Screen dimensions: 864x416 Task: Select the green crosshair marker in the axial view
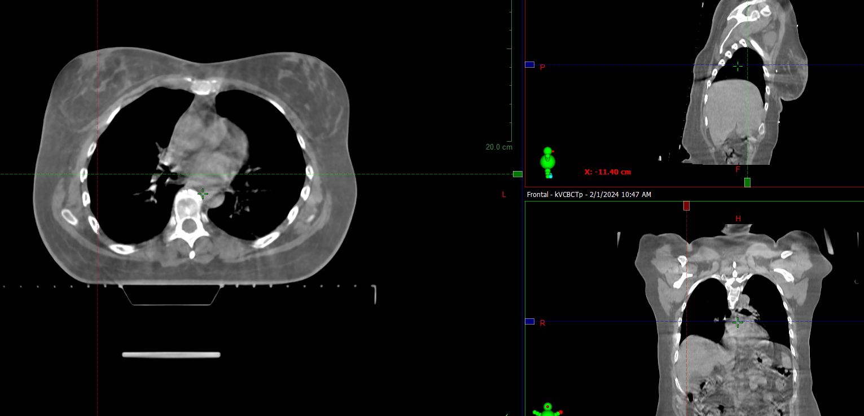202,194
